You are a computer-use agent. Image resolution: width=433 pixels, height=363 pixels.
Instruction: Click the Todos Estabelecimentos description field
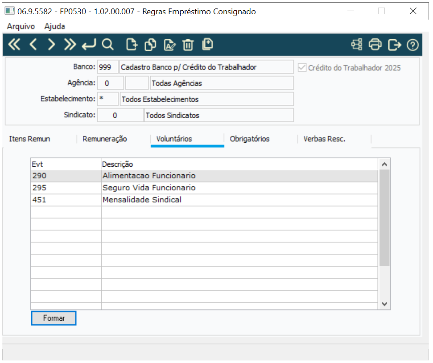tap(206, 99)
